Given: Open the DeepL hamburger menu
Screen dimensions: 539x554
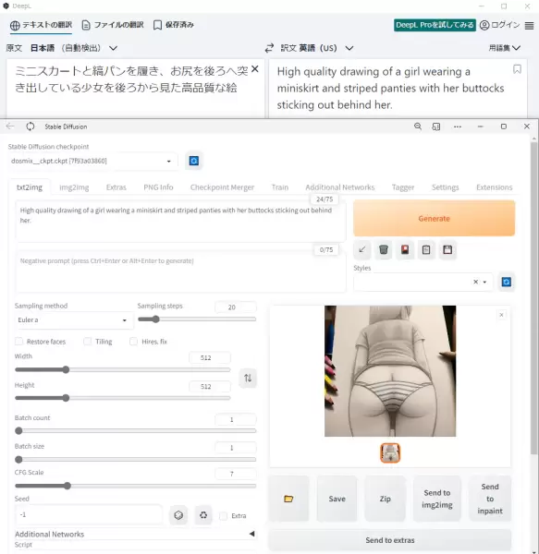Looking at the screenshot, I should click(x=529, y=26).
